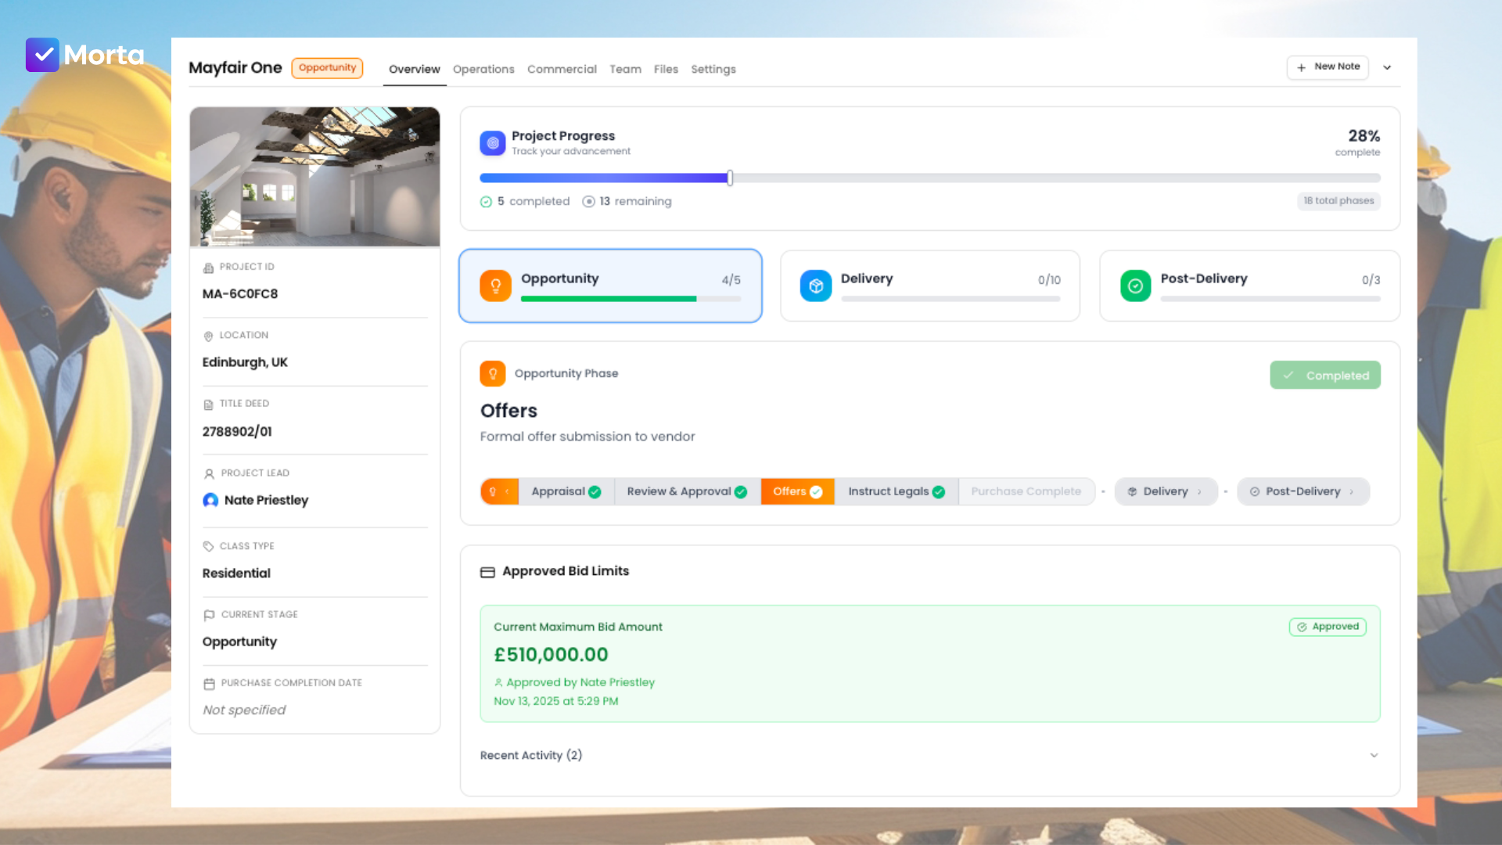Click the Edinburgh, UK location value
Image resolution: width=1502 pixels, height=845 pixels.
pyautogui.click(x=245, y=362)
